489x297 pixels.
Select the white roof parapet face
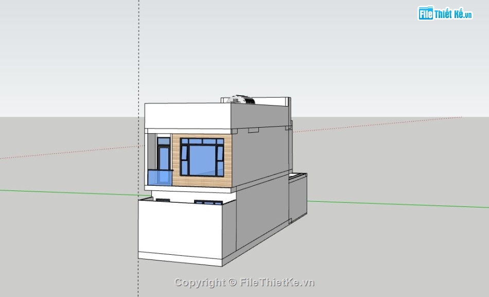(188, 116)
